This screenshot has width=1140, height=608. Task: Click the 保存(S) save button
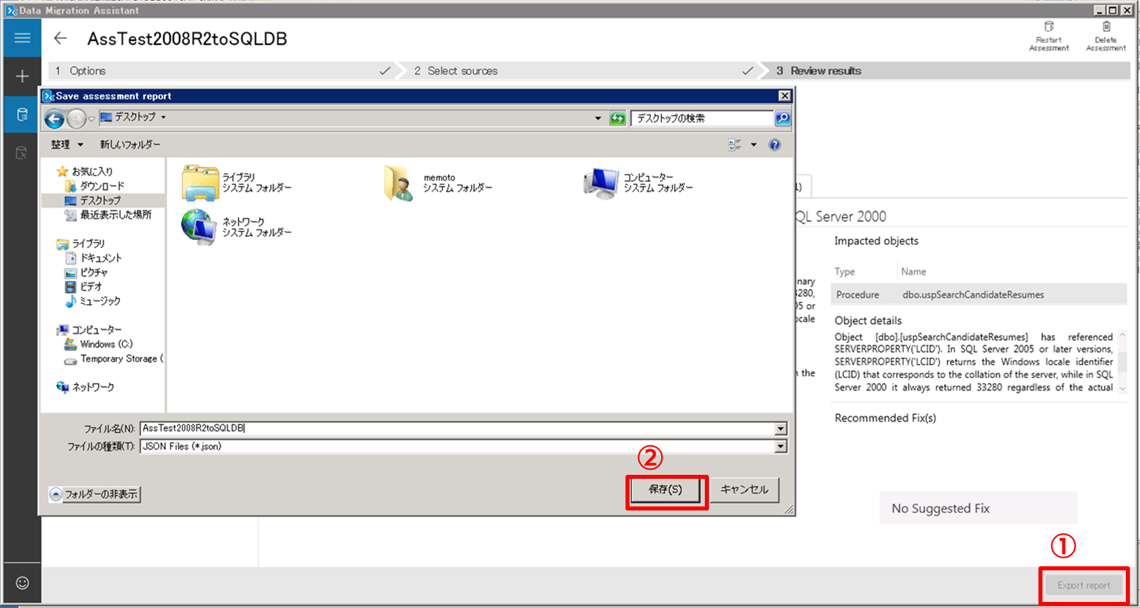[x=666, y=490]
